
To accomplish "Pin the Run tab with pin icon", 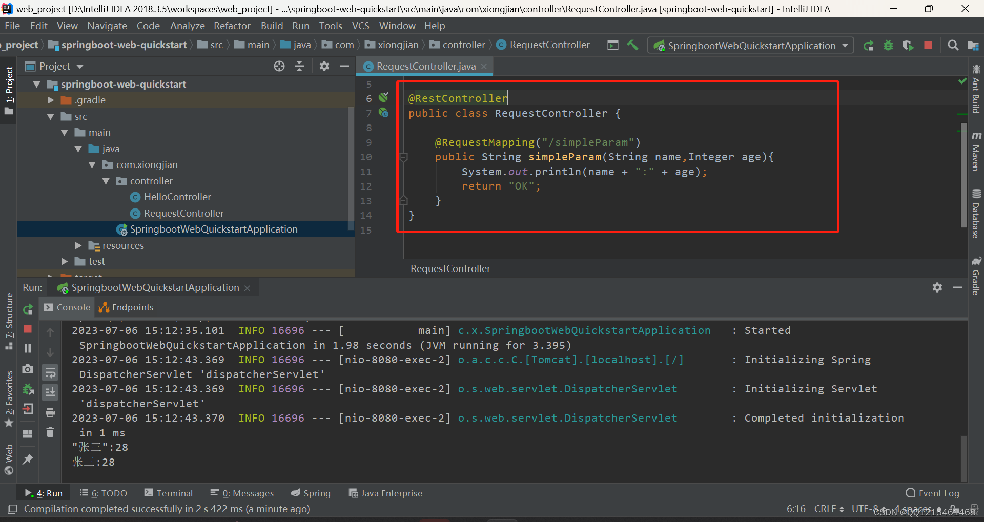I will pyautogui.click(x=28, y=459).
